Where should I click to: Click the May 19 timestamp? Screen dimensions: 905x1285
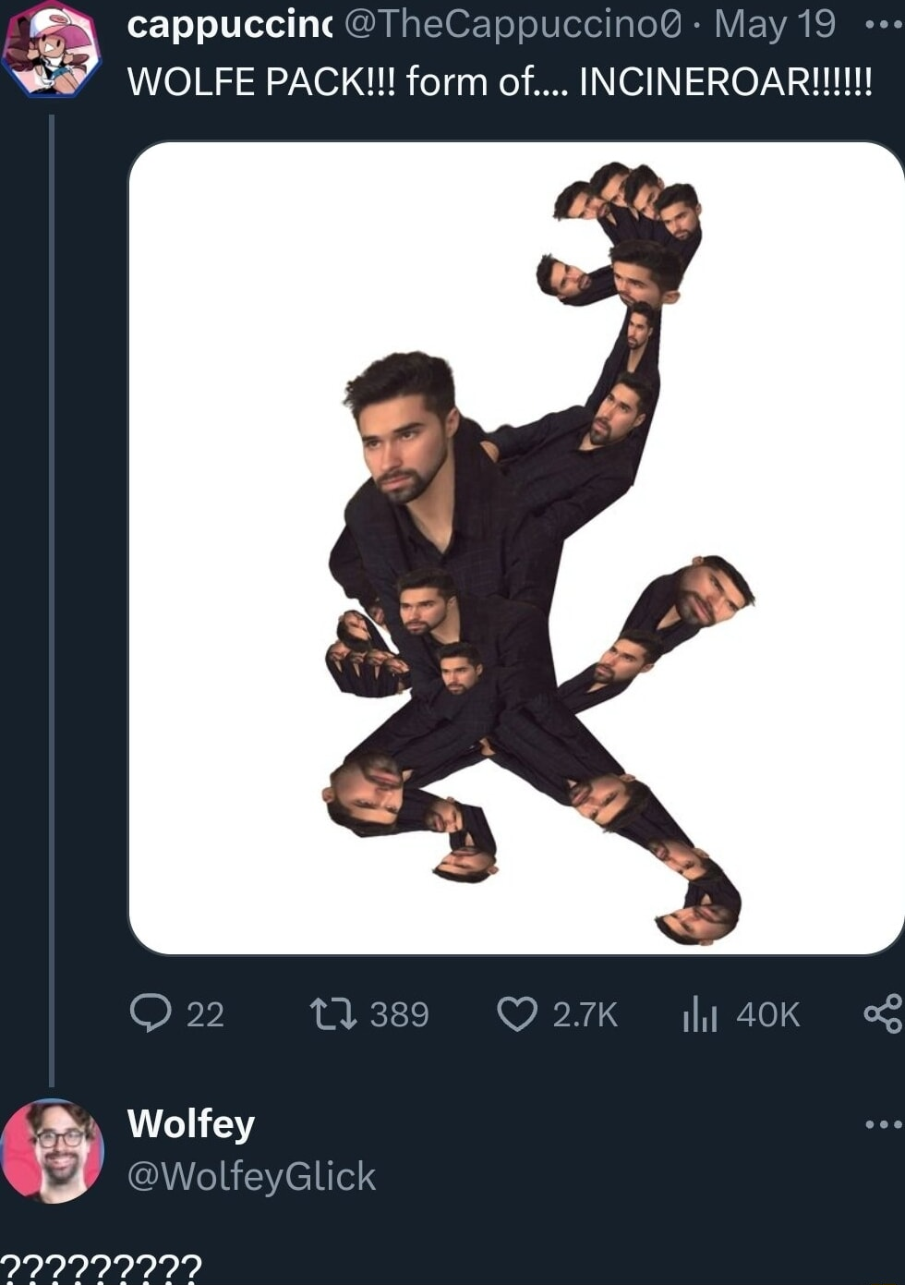click(x=775, y=25)
